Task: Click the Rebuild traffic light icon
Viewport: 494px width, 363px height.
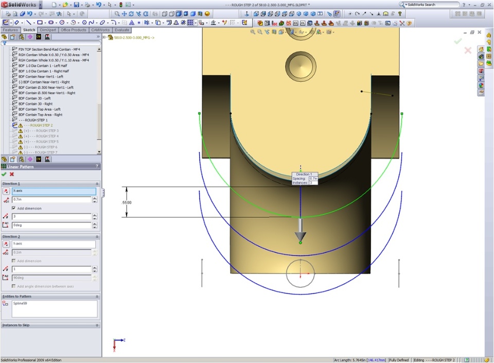Action: [121, 5]
